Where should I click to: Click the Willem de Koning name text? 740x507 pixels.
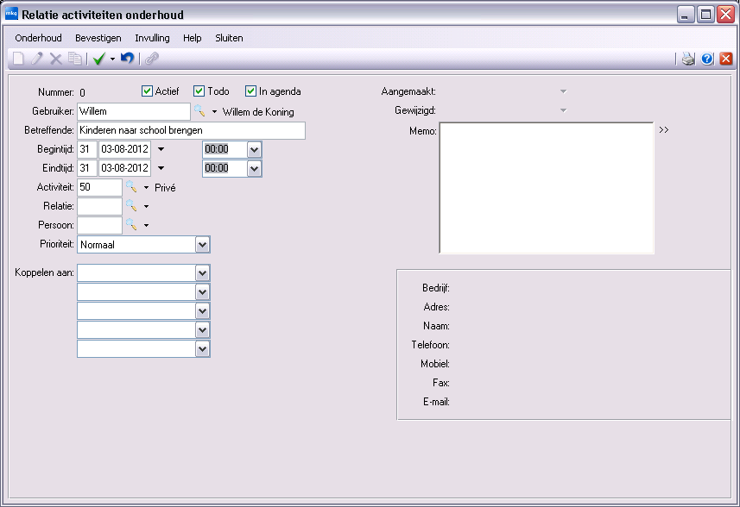(258, 112)
